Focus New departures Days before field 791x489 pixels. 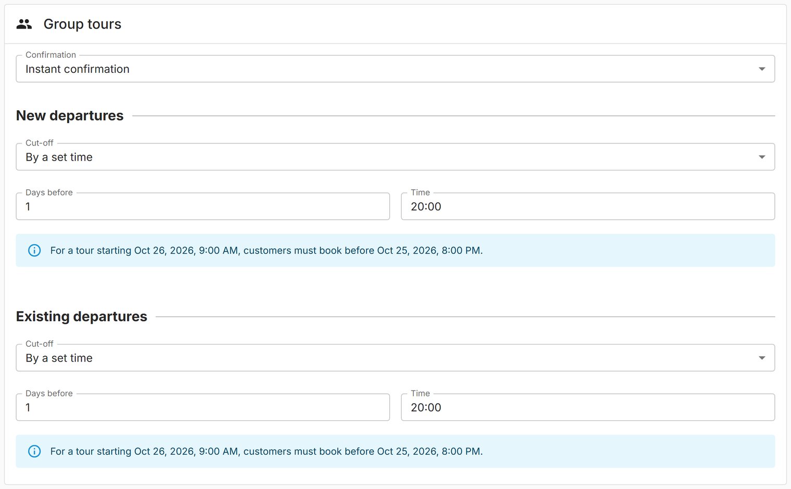(x=203, y=206)
